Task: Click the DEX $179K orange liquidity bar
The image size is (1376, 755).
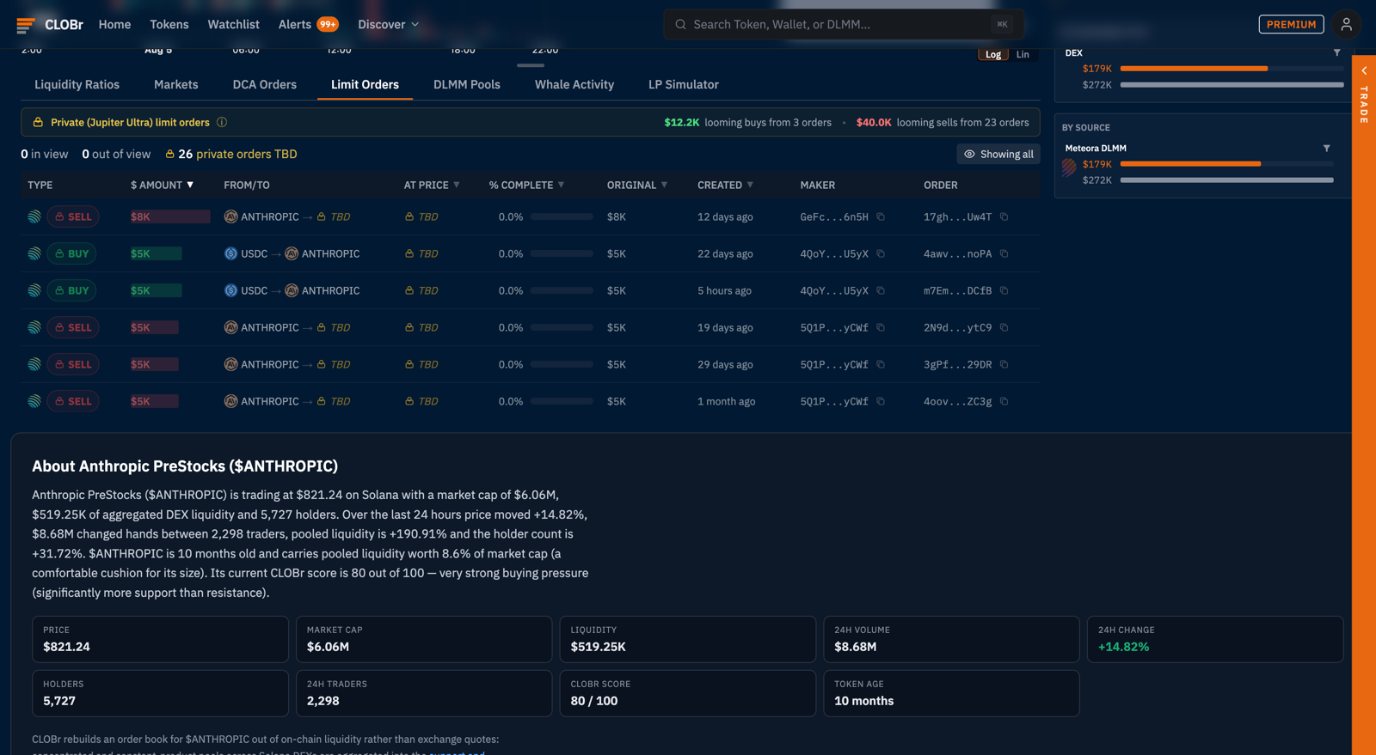Action: [x=1194, y=68]
